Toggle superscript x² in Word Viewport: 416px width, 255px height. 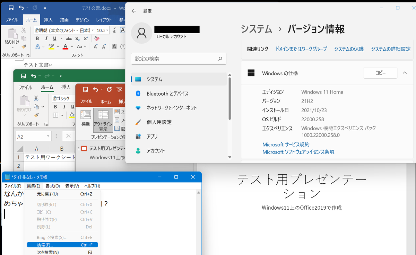[x=86, y=38]
